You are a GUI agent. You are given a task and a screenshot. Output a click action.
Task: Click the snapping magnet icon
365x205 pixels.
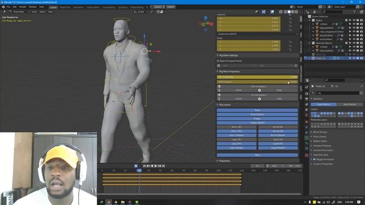click(159, 11)
